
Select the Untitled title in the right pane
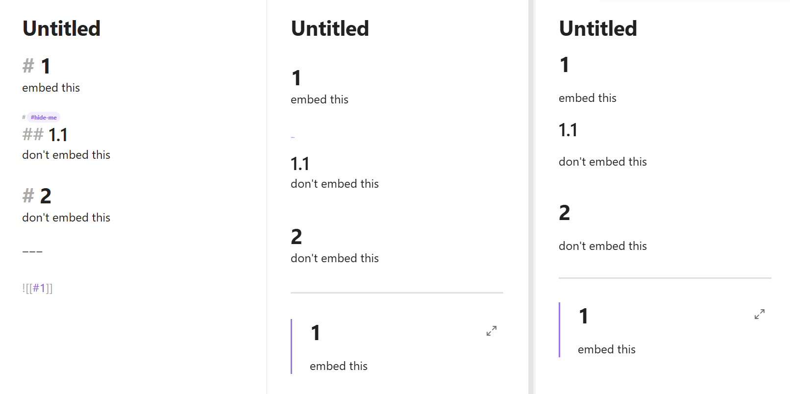coord(598,28)
